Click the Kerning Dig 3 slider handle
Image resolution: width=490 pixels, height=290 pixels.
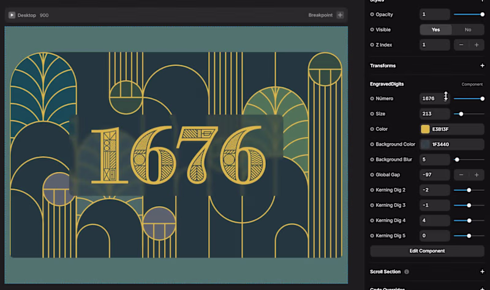click(x=469, y=206)
